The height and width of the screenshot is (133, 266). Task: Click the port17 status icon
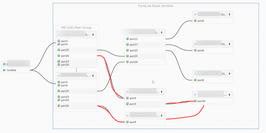pos(128,45)
